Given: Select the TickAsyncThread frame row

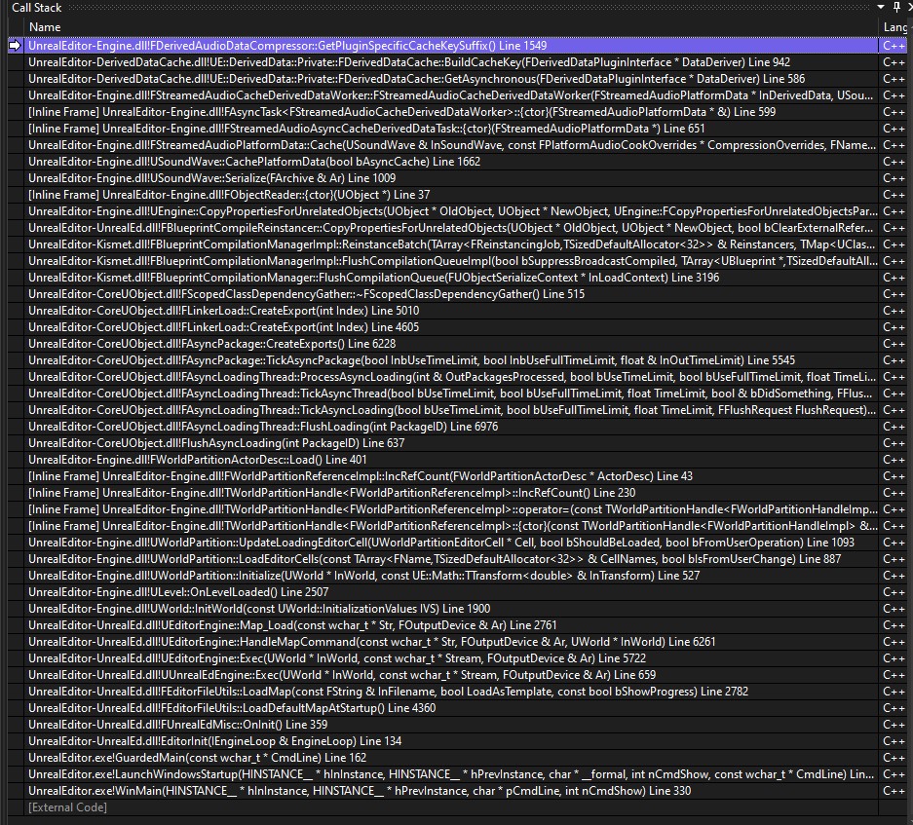Looking at the screenshot, I should point(451,394).
